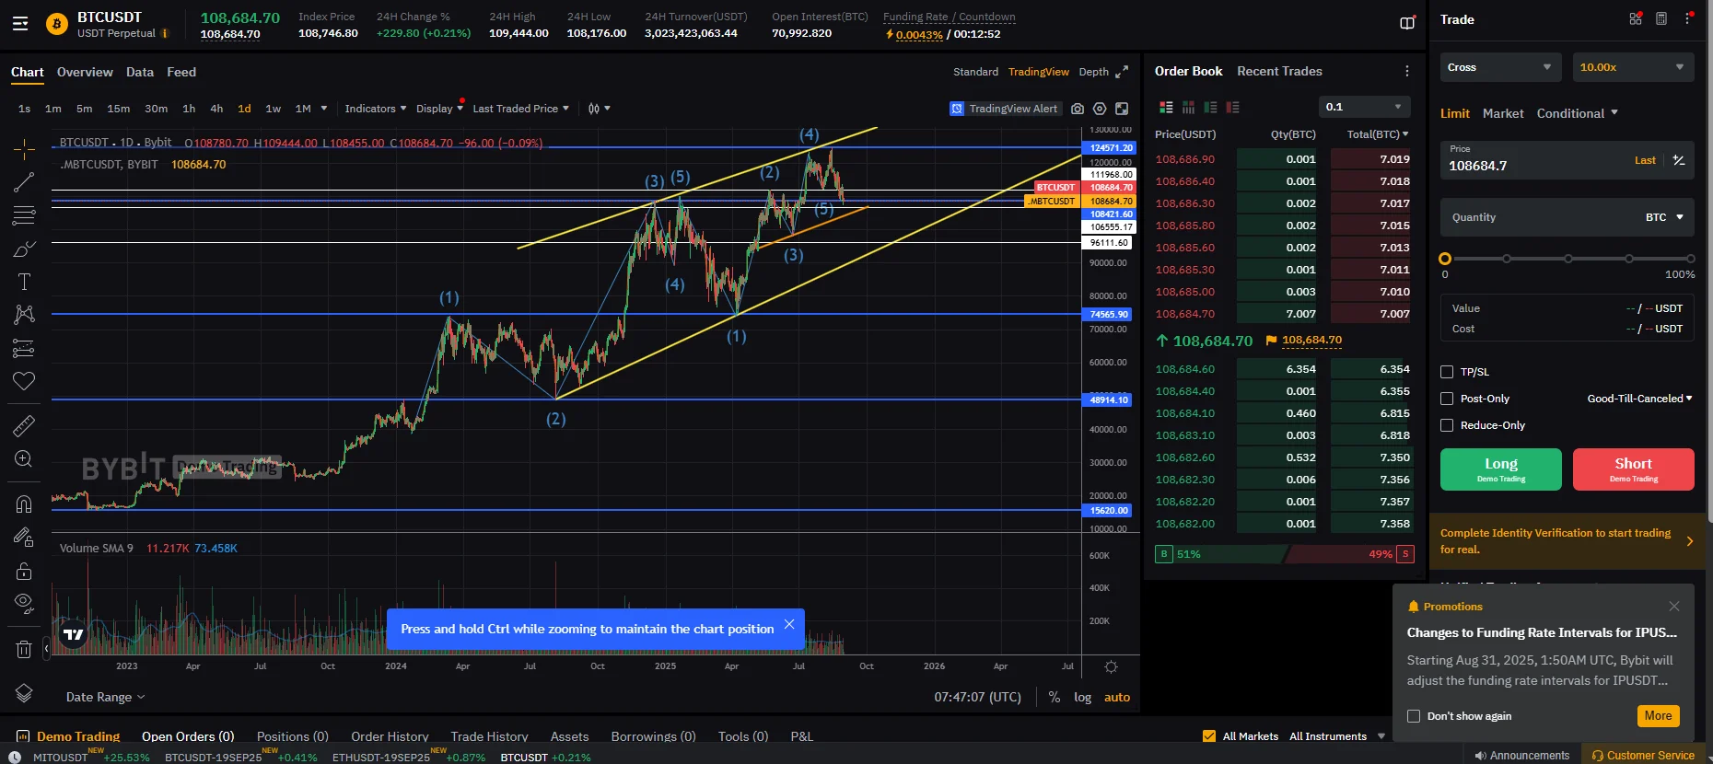1713x764 pixels.
Task: Select the brush drawing tool
Action: pos(24,249)
